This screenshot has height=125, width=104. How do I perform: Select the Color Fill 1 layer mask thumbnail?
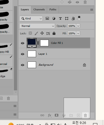[x=44, y=43]
